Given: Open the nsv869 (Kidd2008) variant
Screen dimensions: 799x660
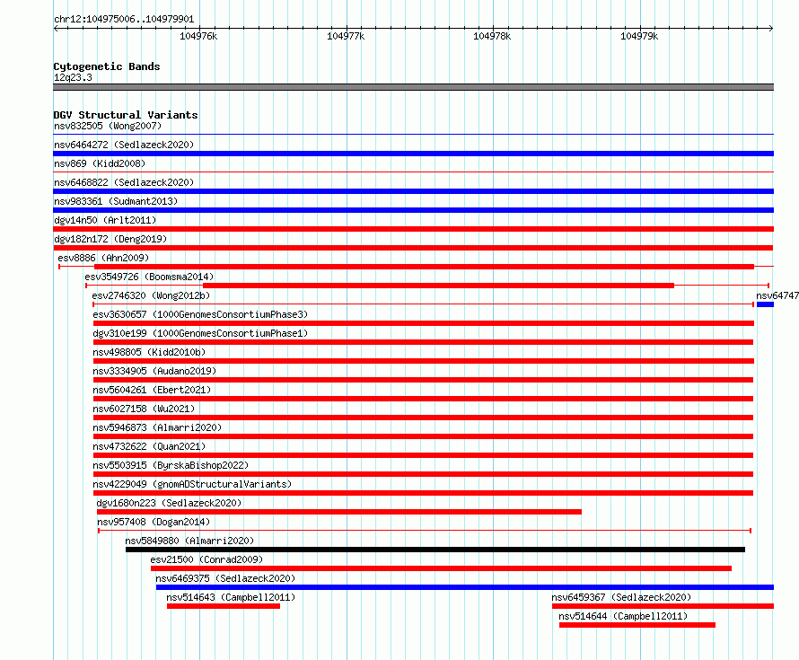Looking at the screenshot, I should [100, 163].
